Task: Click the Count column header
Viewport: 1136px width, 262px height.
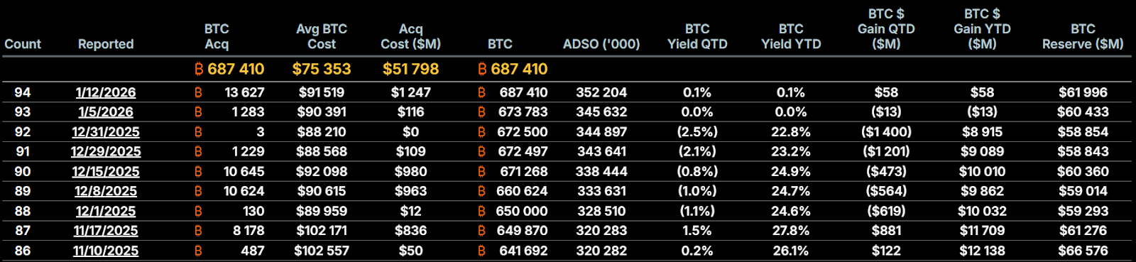Action: click(x=23, y=44)
